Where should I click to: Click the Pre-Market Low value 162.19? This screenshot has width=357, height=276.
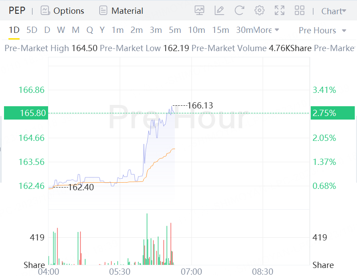tap(176, 48)
